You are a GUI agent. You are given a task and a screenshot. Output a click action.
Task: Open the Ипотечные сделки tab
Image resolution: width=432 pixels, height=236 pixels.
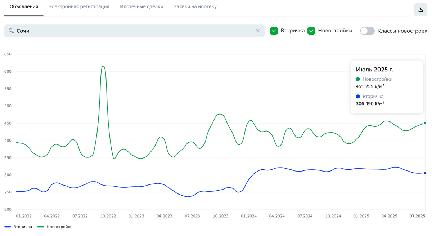point(141,7)
